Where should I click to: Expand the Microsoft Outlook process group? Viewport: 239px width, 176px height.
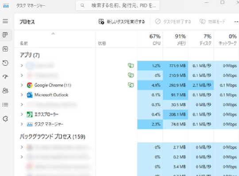click(x=22, y=95)
